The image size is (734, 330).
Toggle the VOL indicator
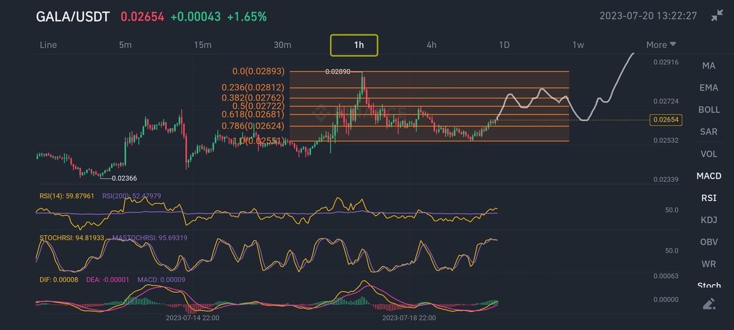click(708, 153)
